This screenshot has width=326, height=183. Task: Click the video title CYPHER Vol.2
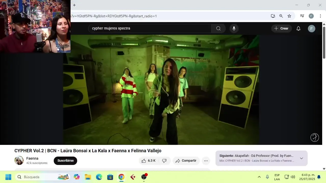[88, 151]
